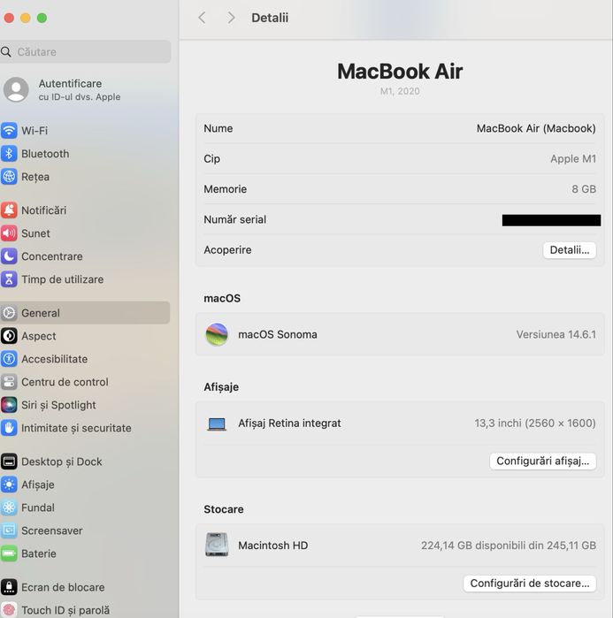Click the user avatar for Autentificare

pos(16,89)
